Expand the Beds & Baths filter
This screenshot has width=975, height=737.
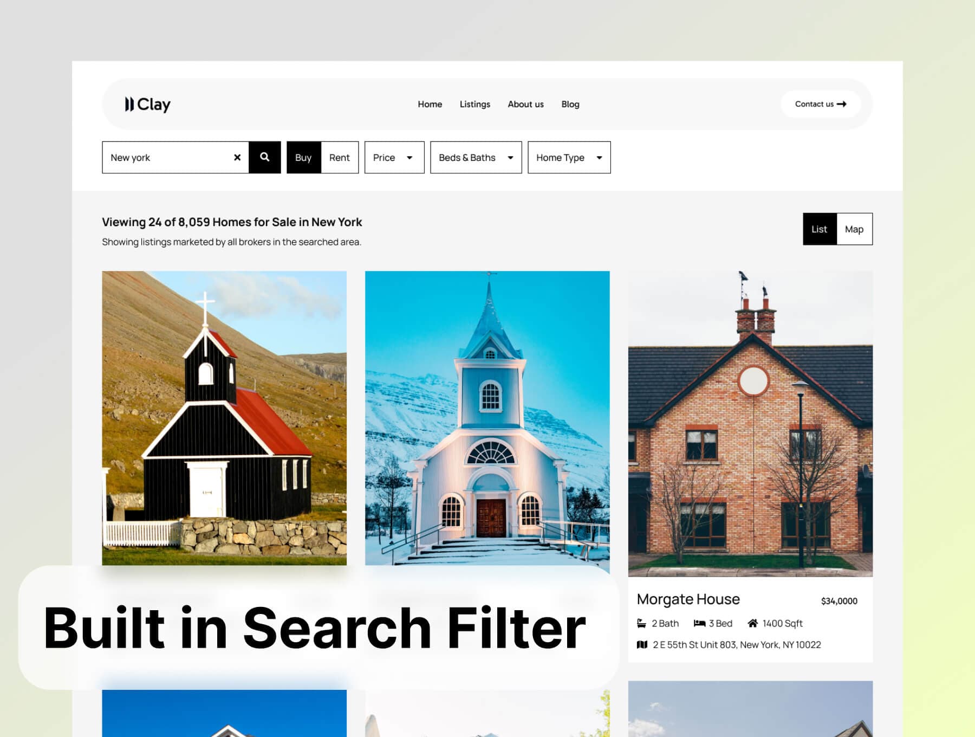pyautogui.click(x=475, y=158)
